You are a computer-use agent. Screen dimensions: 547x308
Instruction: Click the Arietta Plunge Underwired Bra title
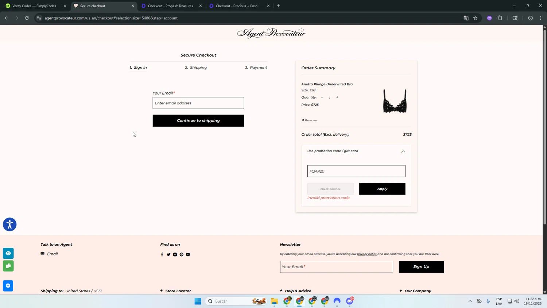tap(327, 84)
